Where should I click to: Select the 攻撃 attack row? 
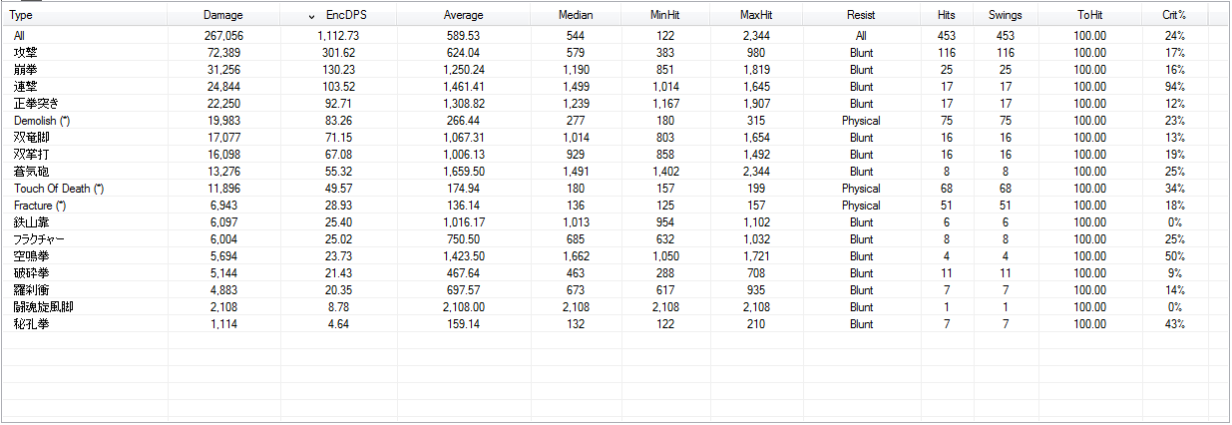pyautogui.click(x=615, y=53)
